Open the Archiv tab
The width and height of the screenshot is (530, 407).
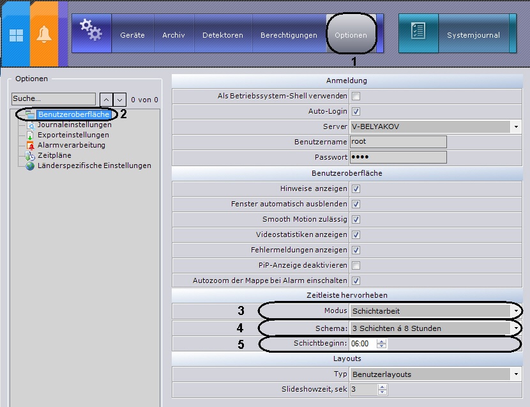(174, 35)
